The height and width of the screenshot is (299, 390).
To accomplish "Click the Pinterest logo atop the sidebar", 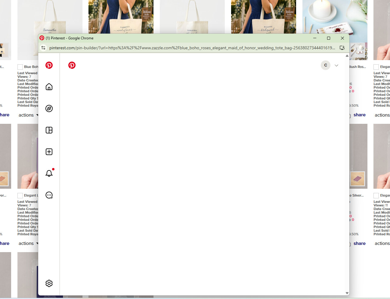I will 49,65.
